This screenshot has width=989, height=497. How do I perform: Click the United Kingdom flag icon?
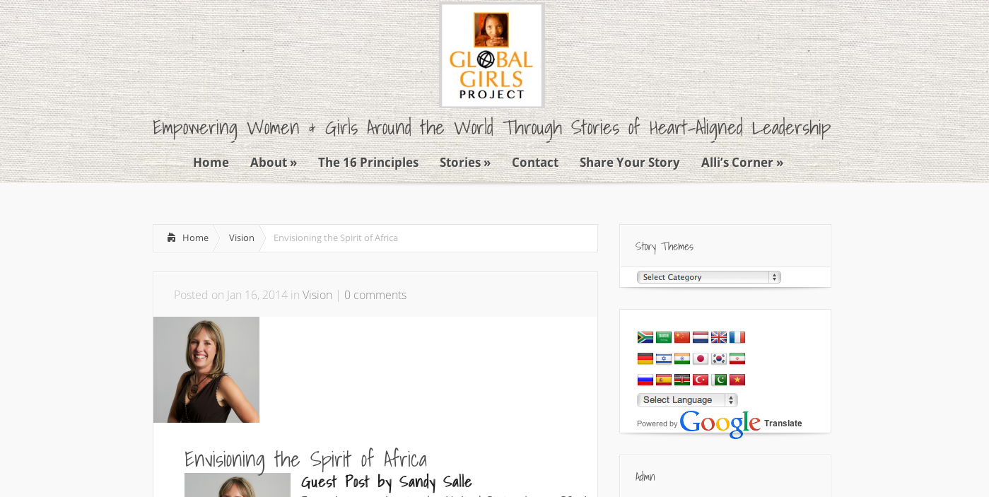pyautogui.click(x=718, y=337)
